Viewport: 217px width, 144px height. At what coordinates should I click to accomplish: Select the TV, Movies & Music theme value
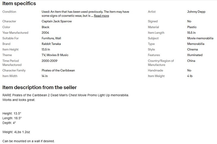pos(55,55)
